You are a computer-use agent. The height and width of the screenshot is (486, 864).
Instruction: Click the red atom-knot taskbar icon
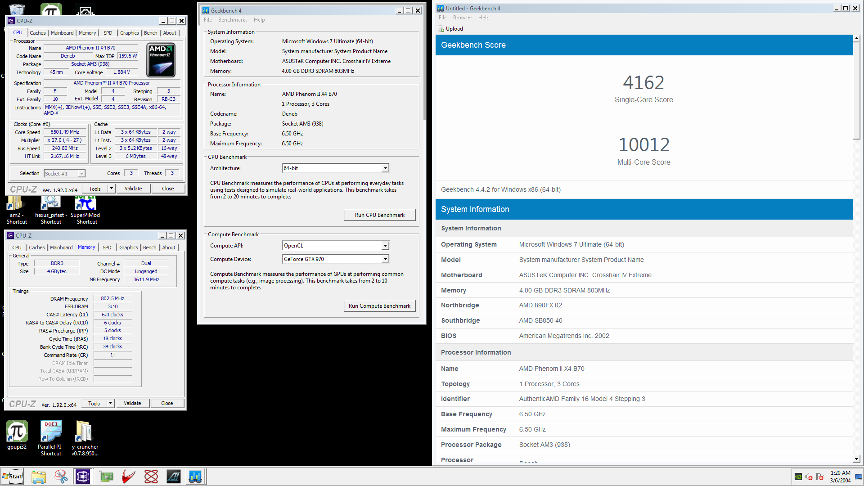click(151, 477)
